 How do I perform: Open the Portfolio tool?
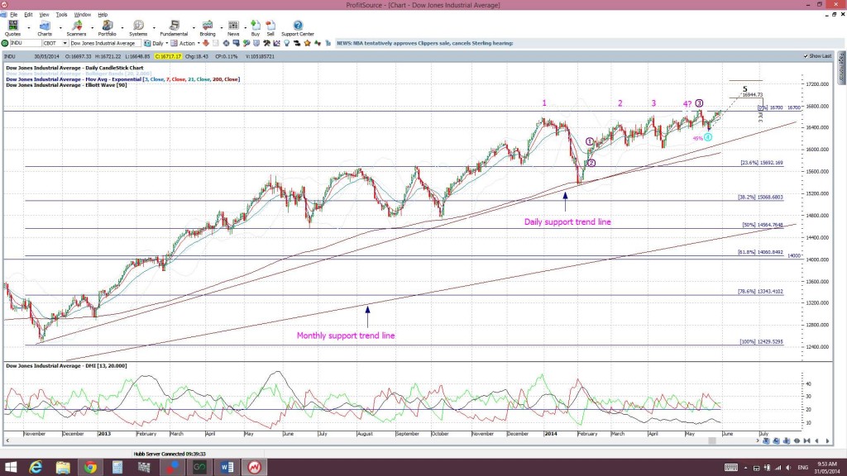coord(107,27)
